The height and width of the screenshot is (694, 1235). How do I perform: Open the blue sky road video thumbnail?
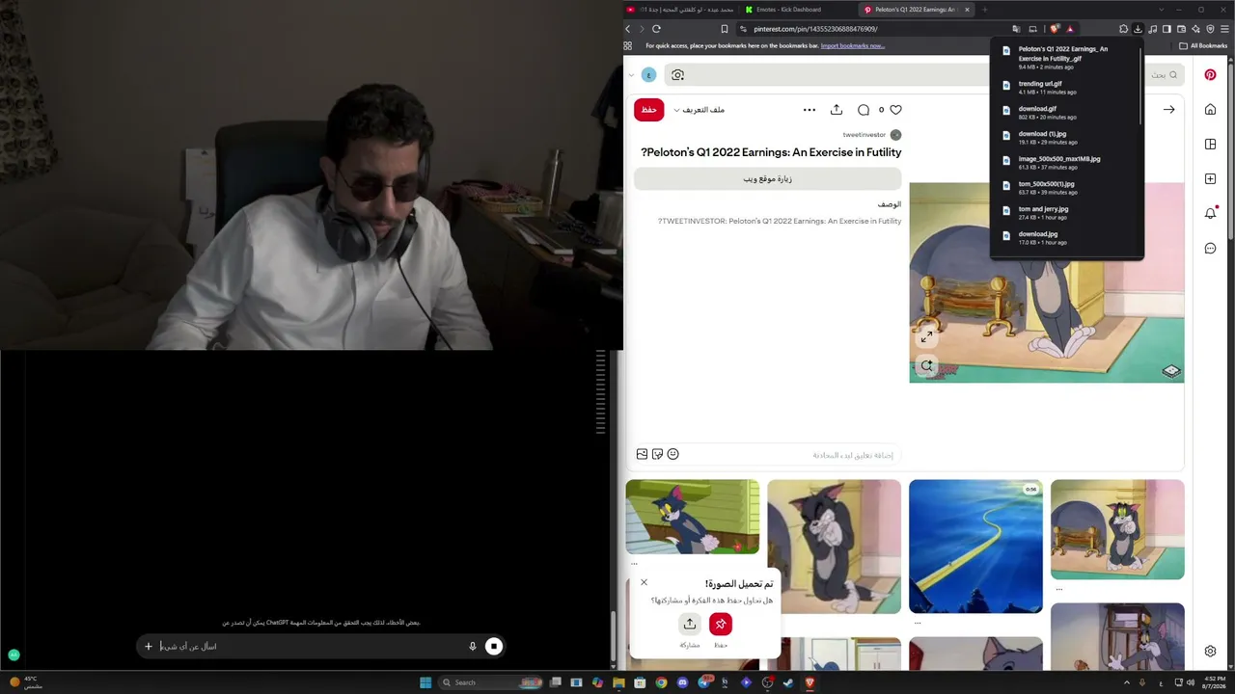tap(975, 547)
